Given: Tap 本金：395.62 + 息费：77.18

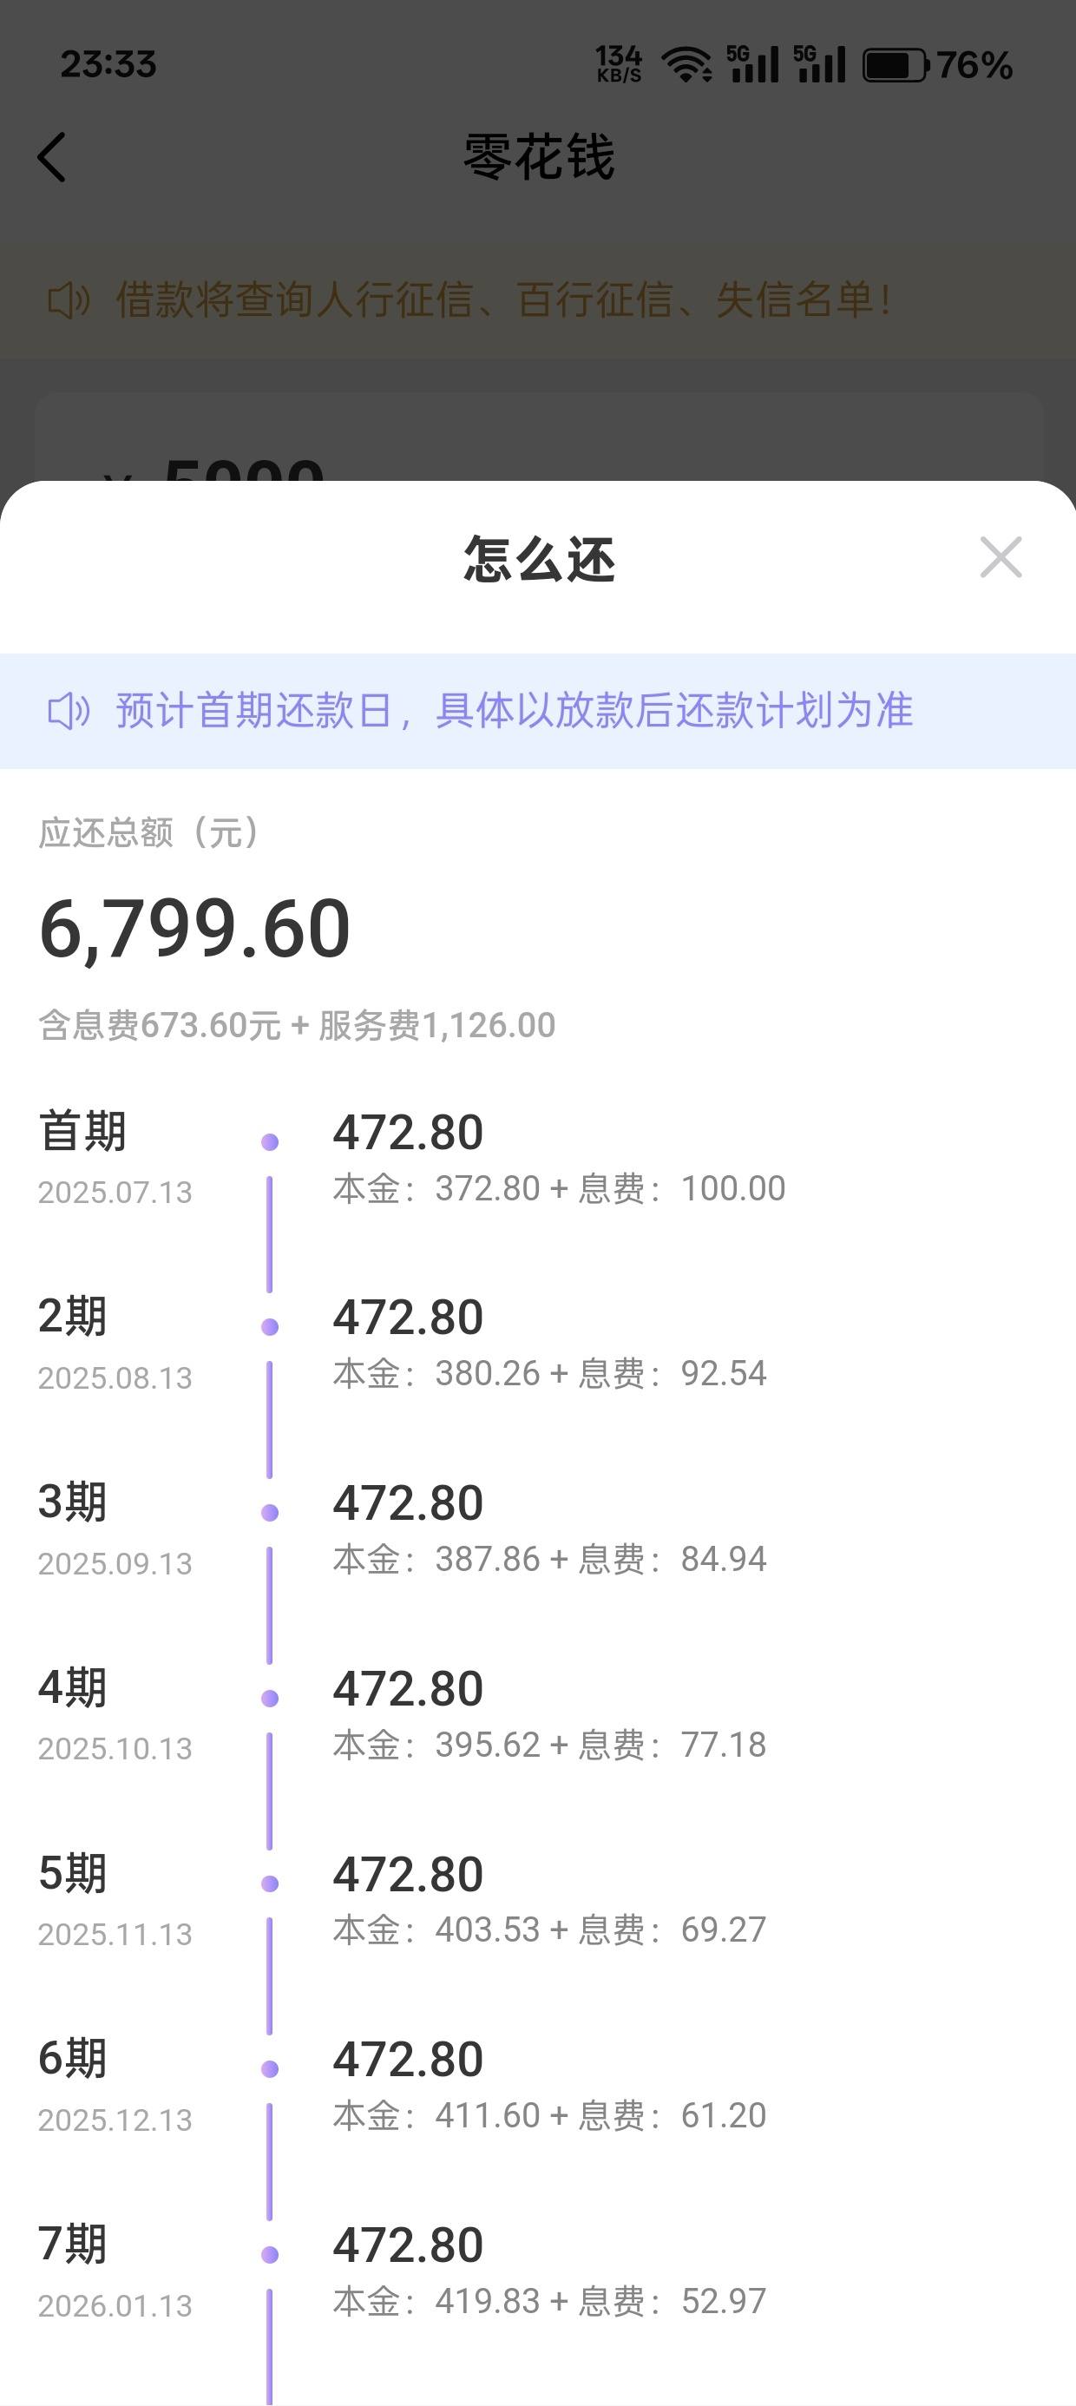Looking at the screenshot, I should pos(549,1745).
